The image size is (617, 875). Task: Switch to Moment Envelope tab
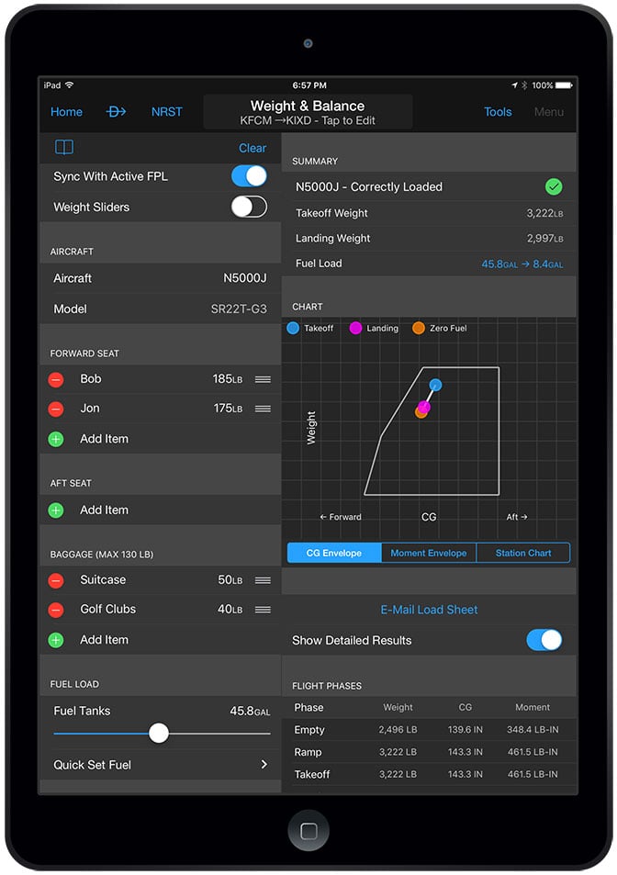click(429, 553)
